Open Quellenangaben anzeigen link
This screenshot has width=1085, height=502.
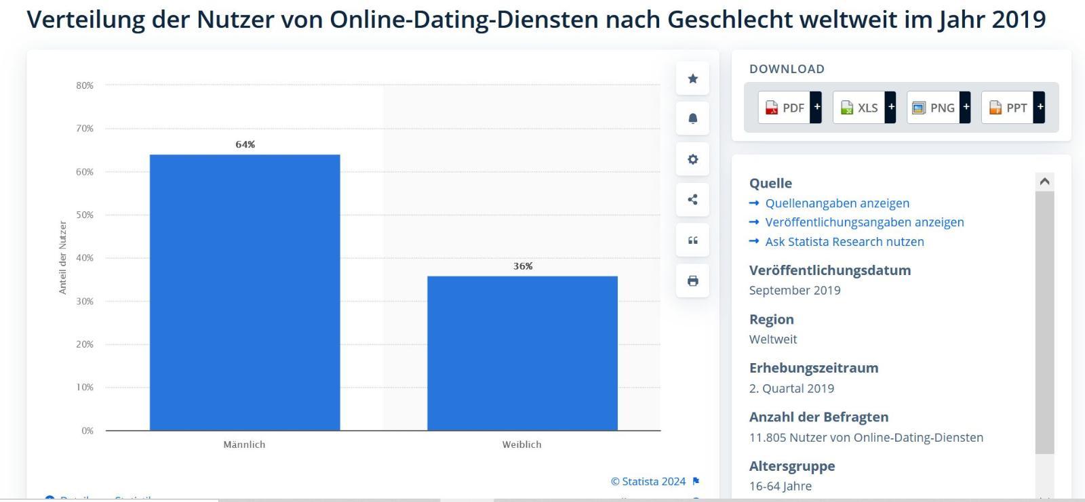point(837,203)
